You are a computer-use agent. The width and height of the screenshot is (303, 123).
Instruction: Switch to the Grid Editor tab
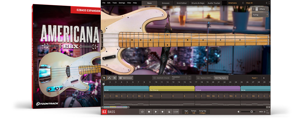coord(182,3)
